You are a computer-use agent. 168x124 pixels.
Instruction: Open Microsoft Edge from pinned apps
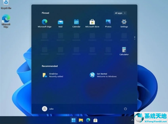tap(44, 23)
